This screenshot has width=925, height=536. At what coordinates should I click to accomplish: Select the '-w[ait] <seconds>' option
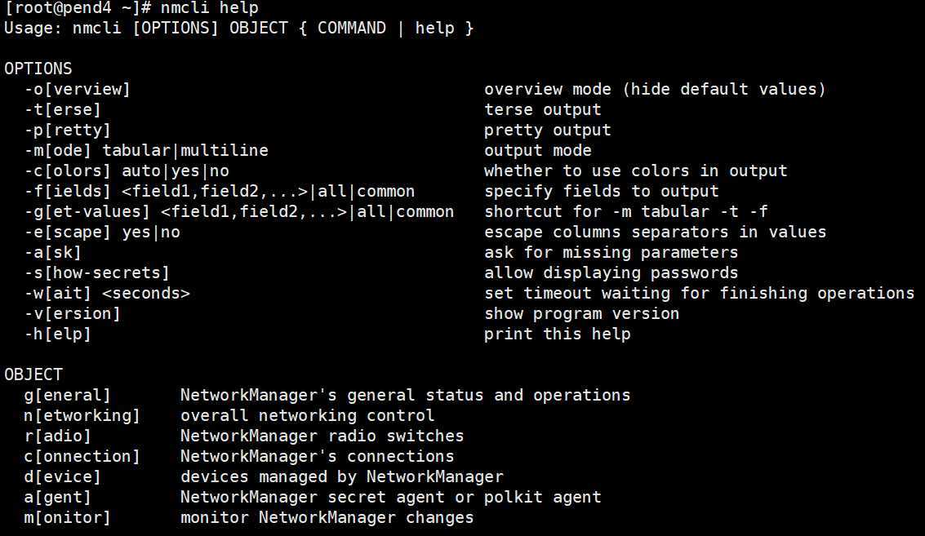pos(107,294)
